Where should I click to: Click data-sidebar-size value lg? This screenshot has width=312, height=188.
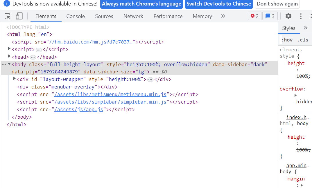141,72
